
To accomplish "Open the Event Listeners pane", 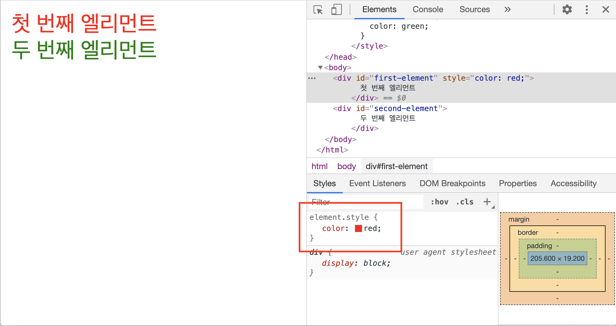I will [377, 183].
